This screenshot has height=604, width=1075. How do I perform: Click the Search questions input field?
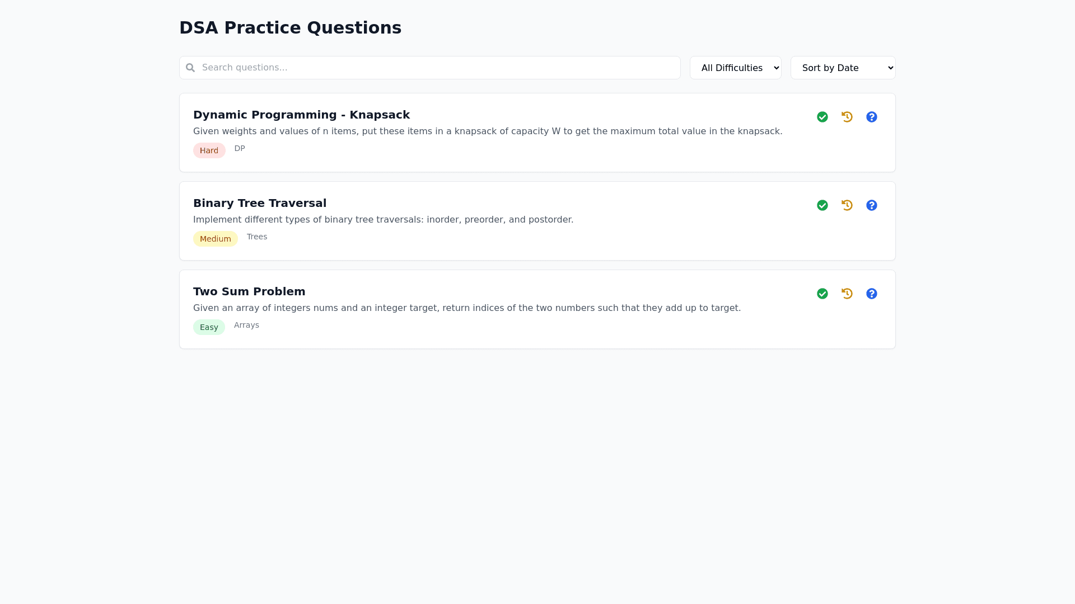[x=437, y=68]
